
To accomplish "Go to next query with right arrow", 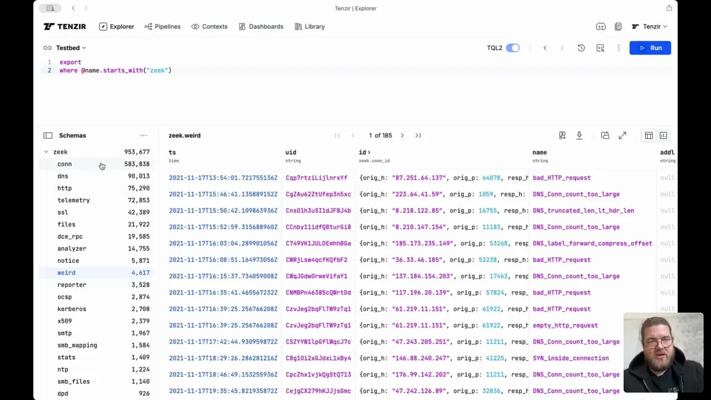I will 562,48.
